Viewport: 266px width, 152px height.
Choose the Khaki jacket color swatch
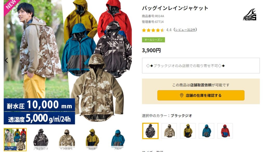click(x=188, y=131)
